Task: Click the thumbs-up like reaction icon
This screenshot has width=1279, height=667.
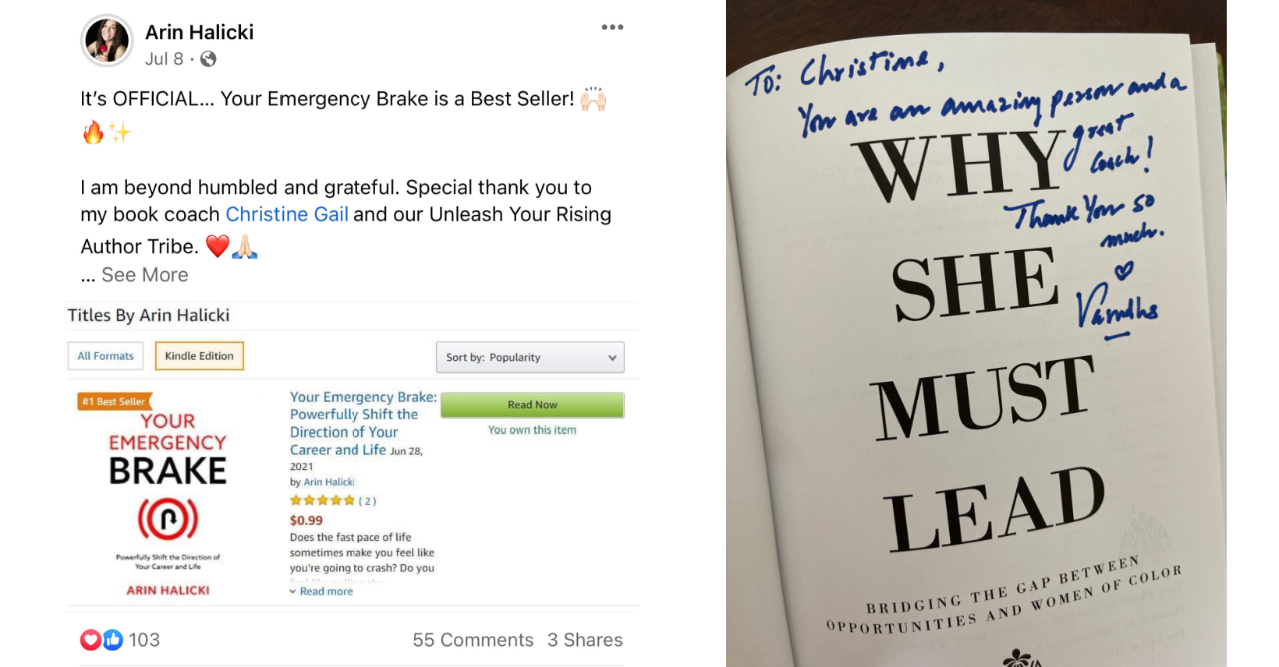Action: pyautogui.click(x=113, y=640)
